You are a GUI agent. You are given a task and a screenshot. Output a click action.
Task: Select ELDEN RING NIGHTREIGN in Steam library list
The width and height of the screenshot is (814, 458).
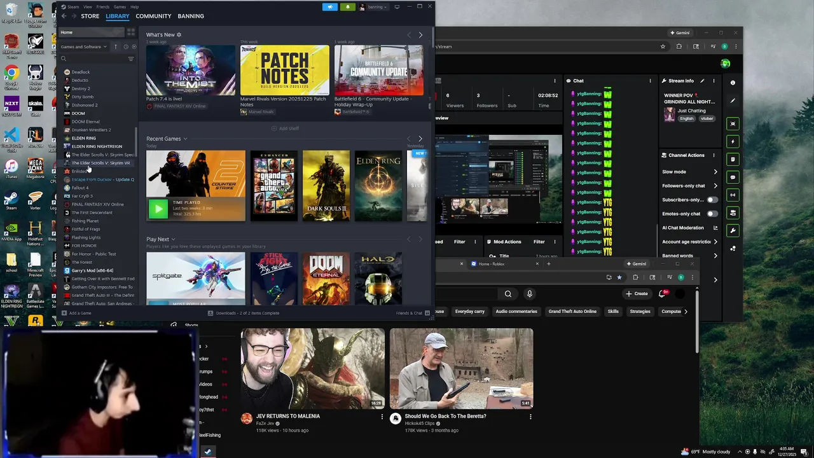point(97,146)
